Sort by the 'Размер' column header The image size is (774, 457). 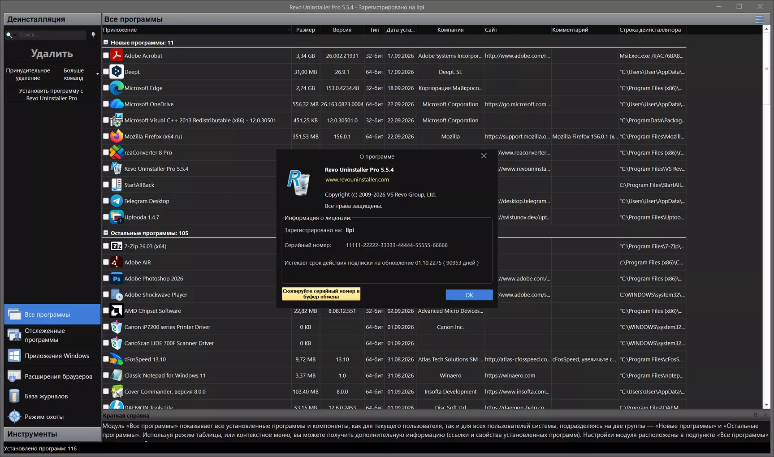click(x=306, y=30)
